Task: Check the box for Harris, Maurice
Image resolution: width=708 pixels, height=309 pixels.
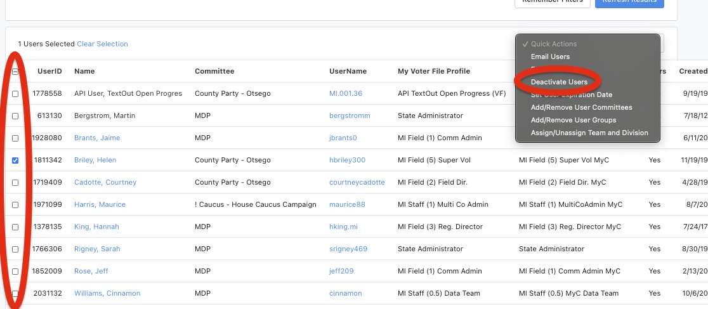Action: (x=15, y=205)
